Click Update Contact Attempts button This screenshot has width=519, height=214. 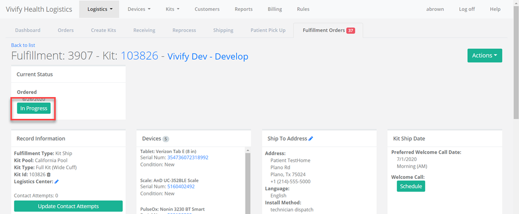68,206
